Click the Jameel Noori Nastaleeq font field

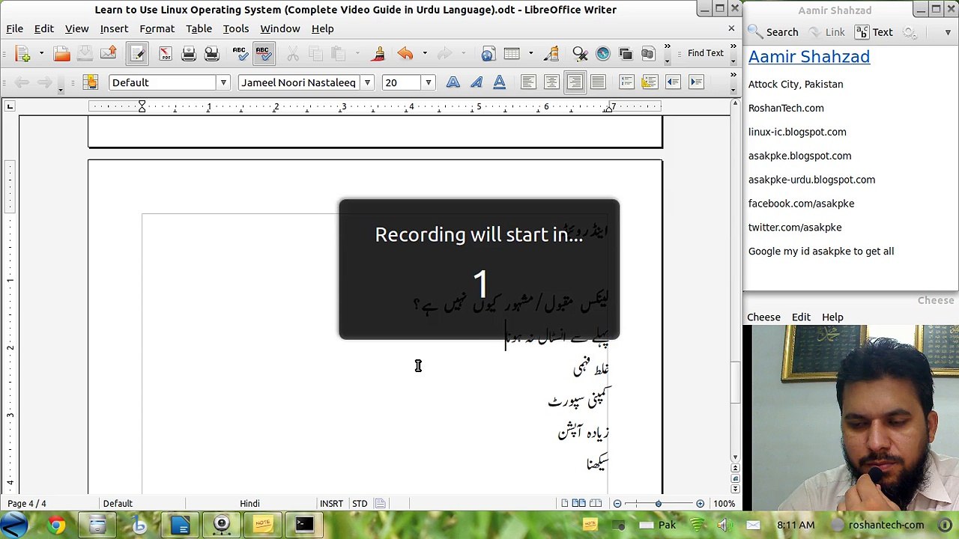[x=299, y=82]
